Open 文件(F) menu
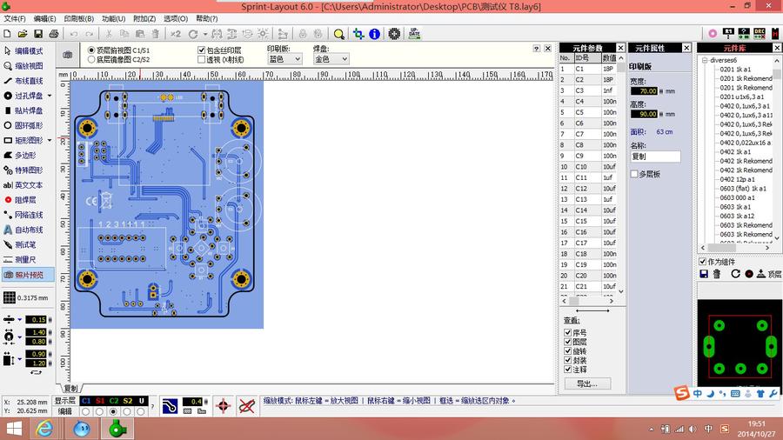Screen dimensions: 783x440 15,18
